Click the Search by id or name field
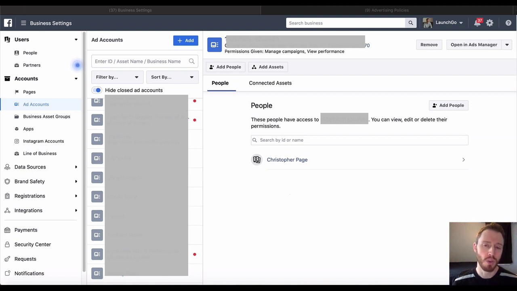 (359, 140)
